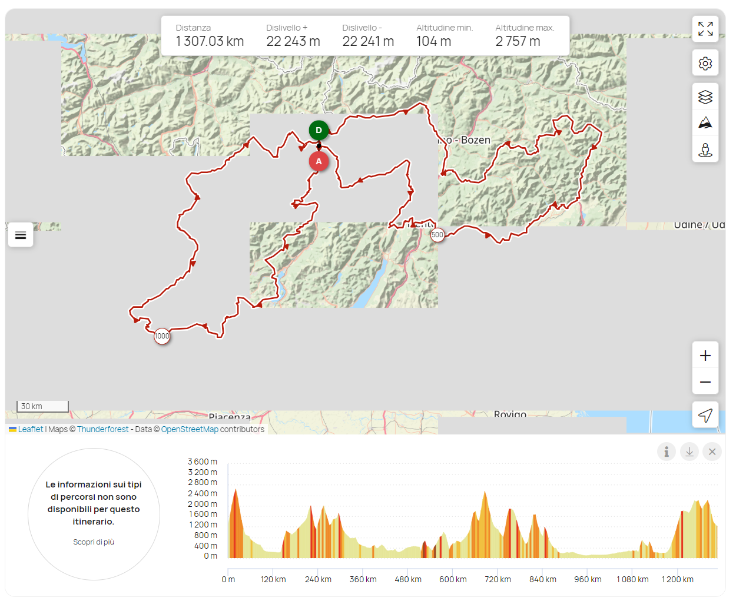The image size is (736, 604).
Task: Open the OpenStreetMap contributors link
Action: tap(190, 429)
